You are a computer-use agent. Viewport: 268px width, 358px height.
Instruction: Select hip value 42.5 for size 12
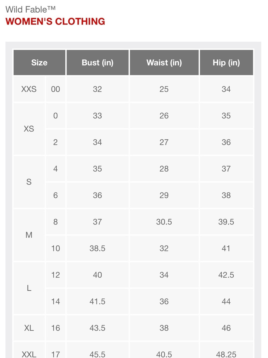pos(226,275)
